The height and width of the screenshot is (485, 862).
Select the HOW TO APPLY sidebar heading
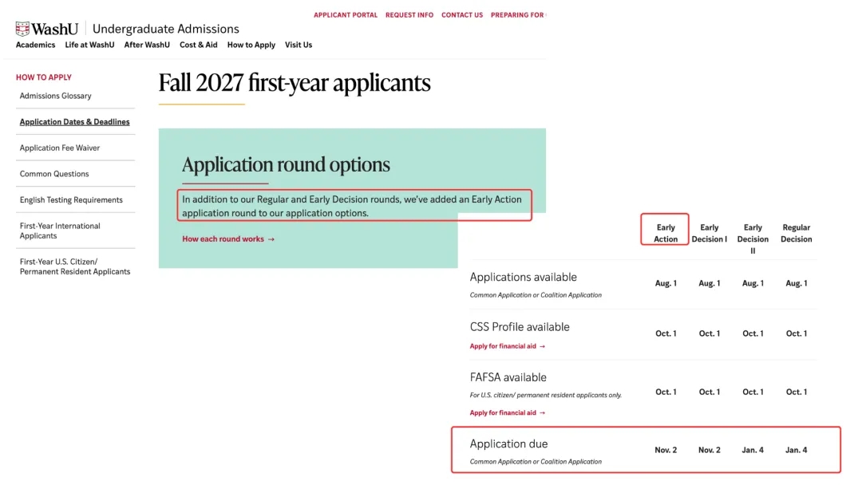[x=43, y=77]
